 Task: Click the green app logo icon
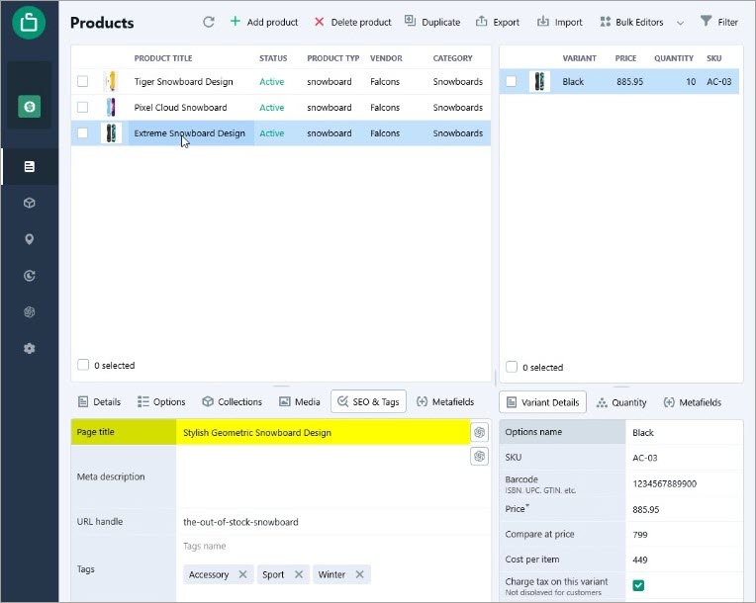(29, 23)
